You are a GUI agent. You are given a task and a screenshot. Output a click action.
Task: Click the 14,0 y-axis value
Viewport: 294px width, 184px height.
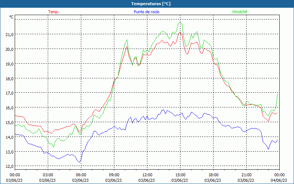[10, 137]
